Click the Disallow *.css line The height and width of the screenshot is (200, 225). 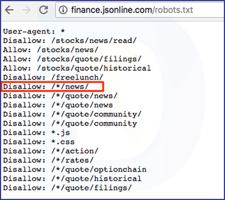pos(39,142)
